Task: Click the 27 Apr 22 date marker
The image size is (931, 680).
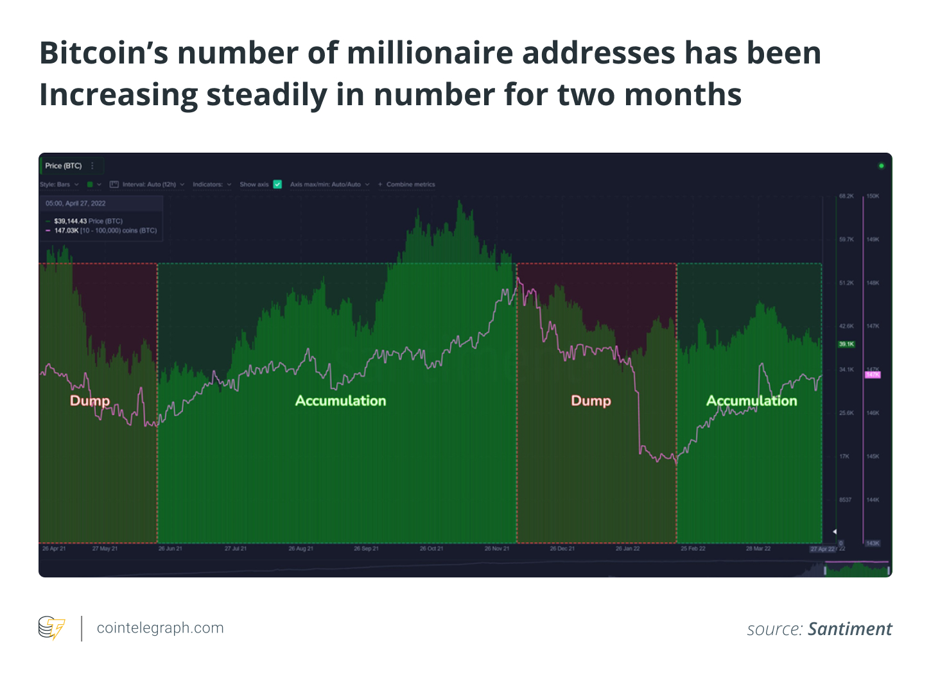Action: [822, 549]
